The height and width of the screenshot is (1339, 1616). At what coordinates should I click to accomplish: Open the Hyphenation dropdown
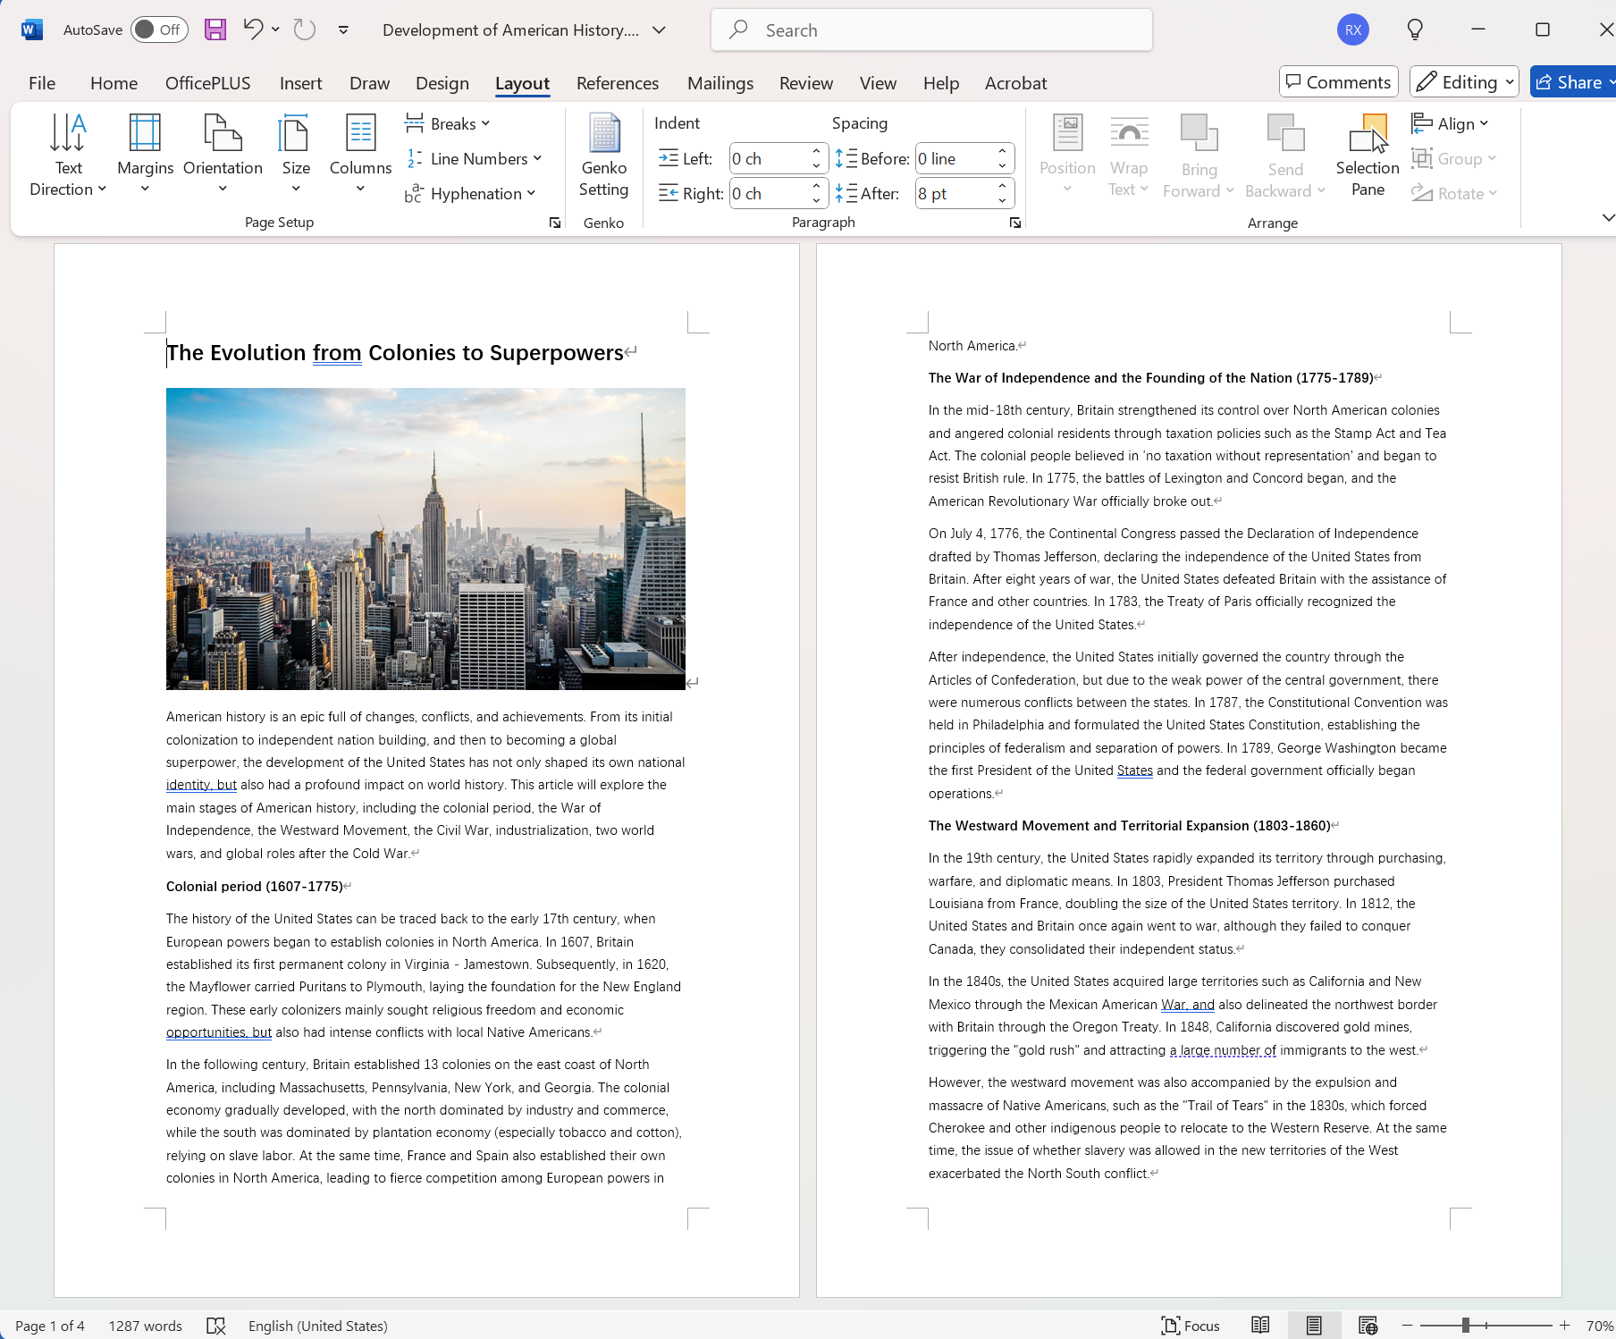[x=471, y=193]
